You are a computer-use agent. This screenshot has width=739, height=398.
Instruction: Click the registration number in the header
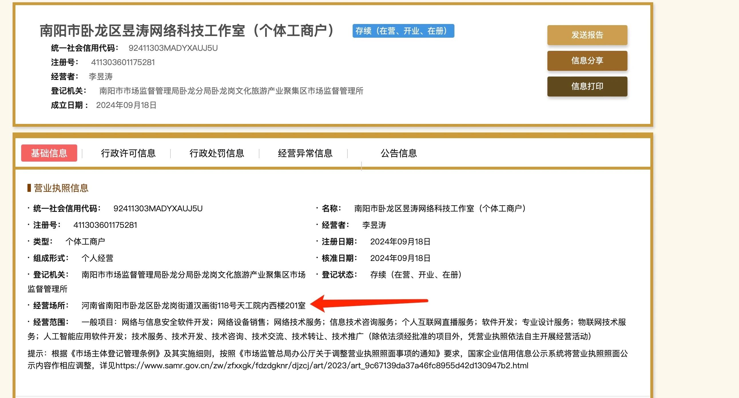pyautogui.click(x=123, y=63)
